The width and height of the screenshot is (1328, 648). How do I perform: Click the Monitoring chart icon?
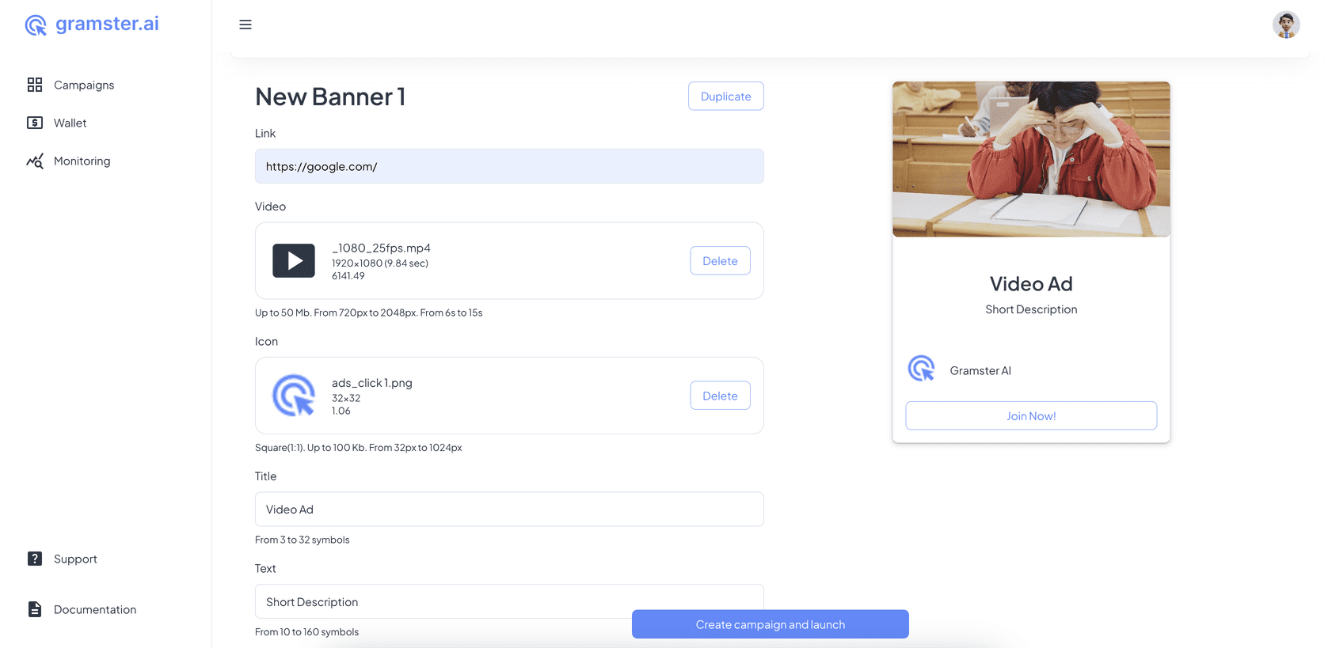[35, 161]
